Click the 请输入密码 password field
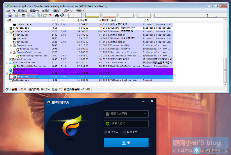 click(126, 124)
